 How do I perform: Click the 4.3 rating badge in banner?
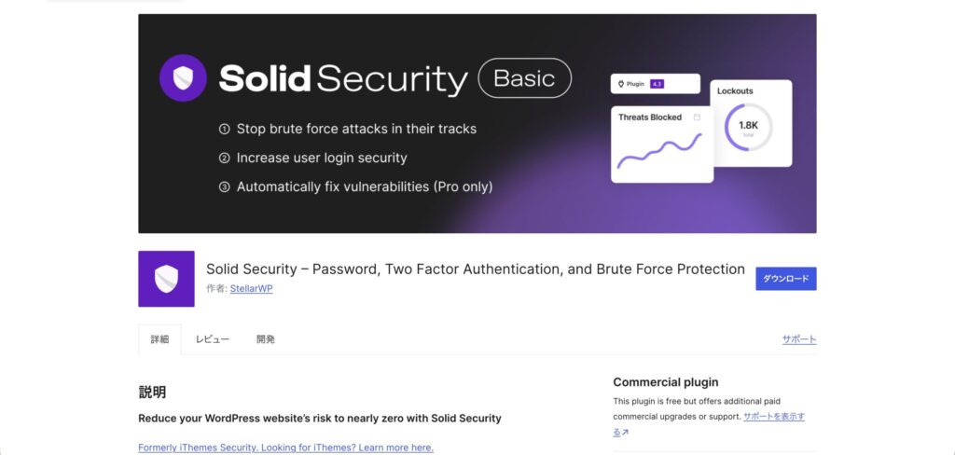tap(657, 84)
